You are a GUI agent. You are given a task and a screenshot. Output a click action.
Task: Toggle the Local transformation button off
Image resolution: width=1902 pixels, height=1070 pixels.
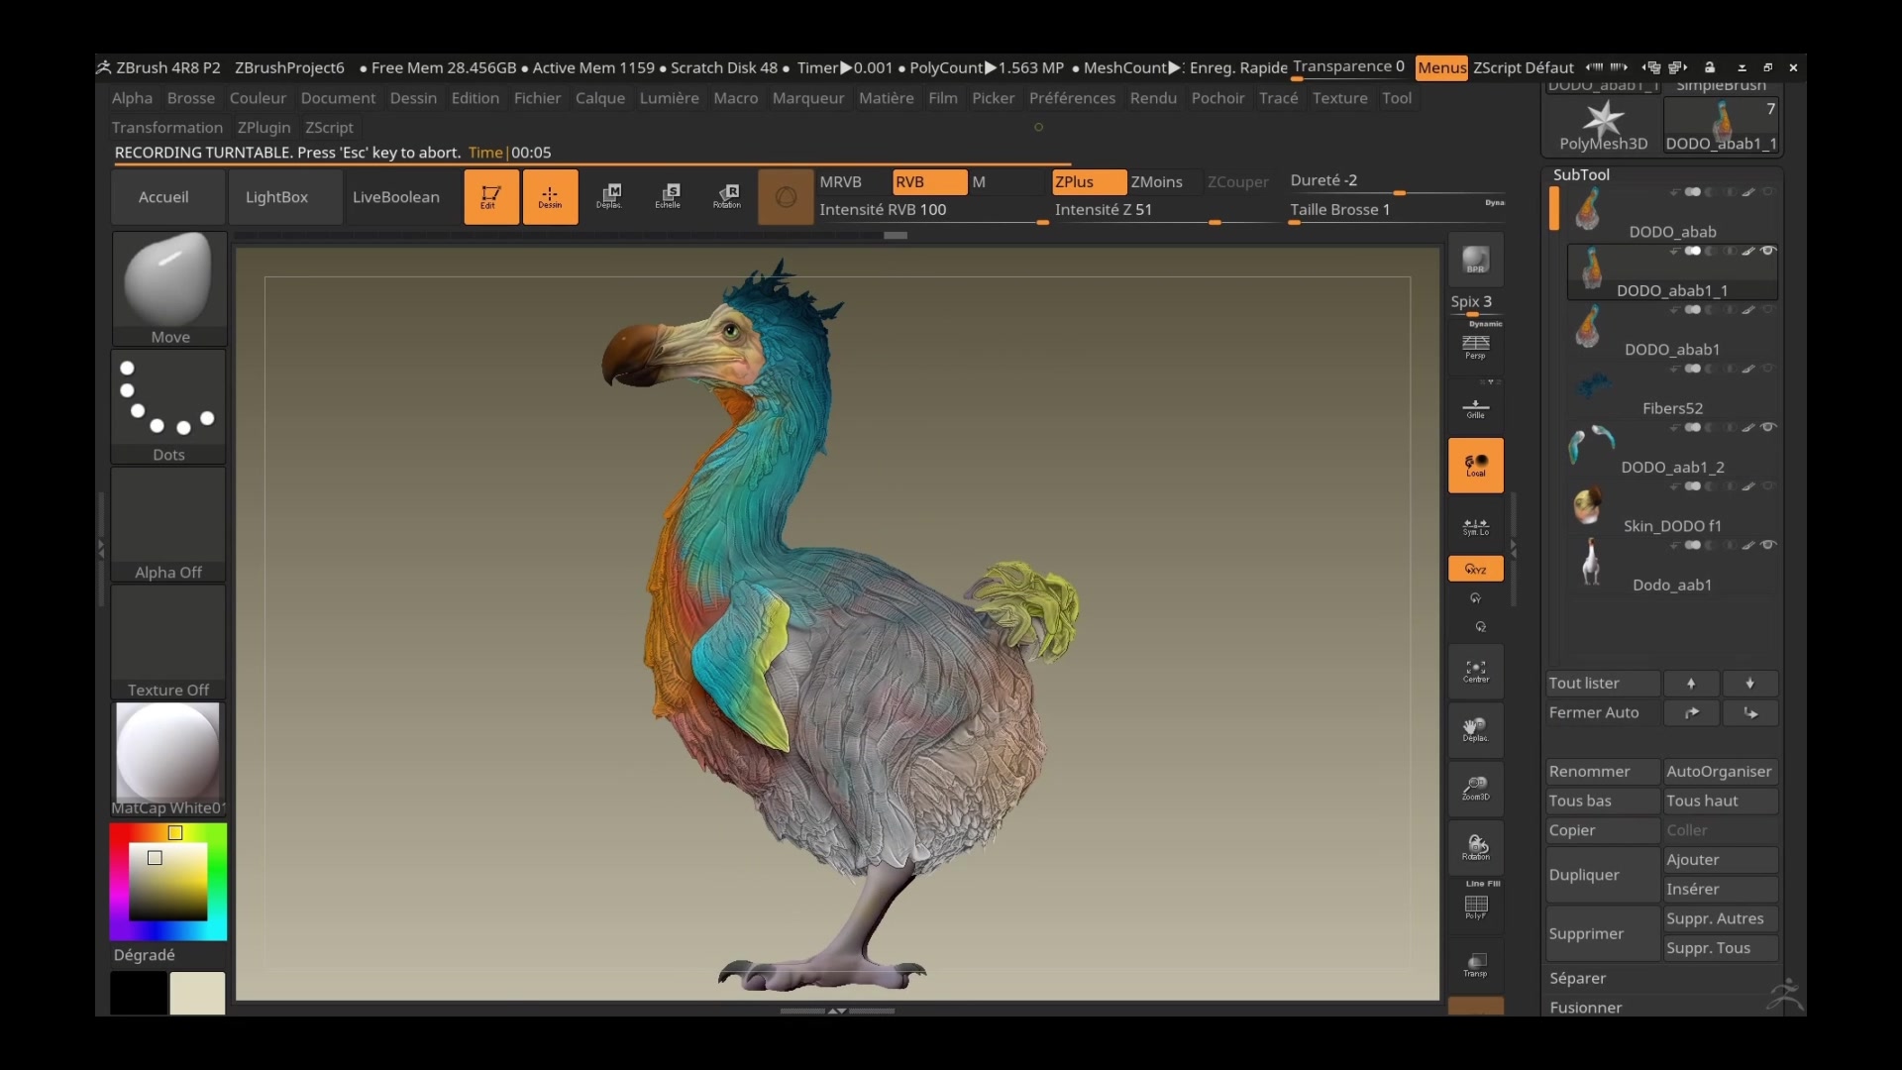pyautogui.click(x=1475, y=465)
